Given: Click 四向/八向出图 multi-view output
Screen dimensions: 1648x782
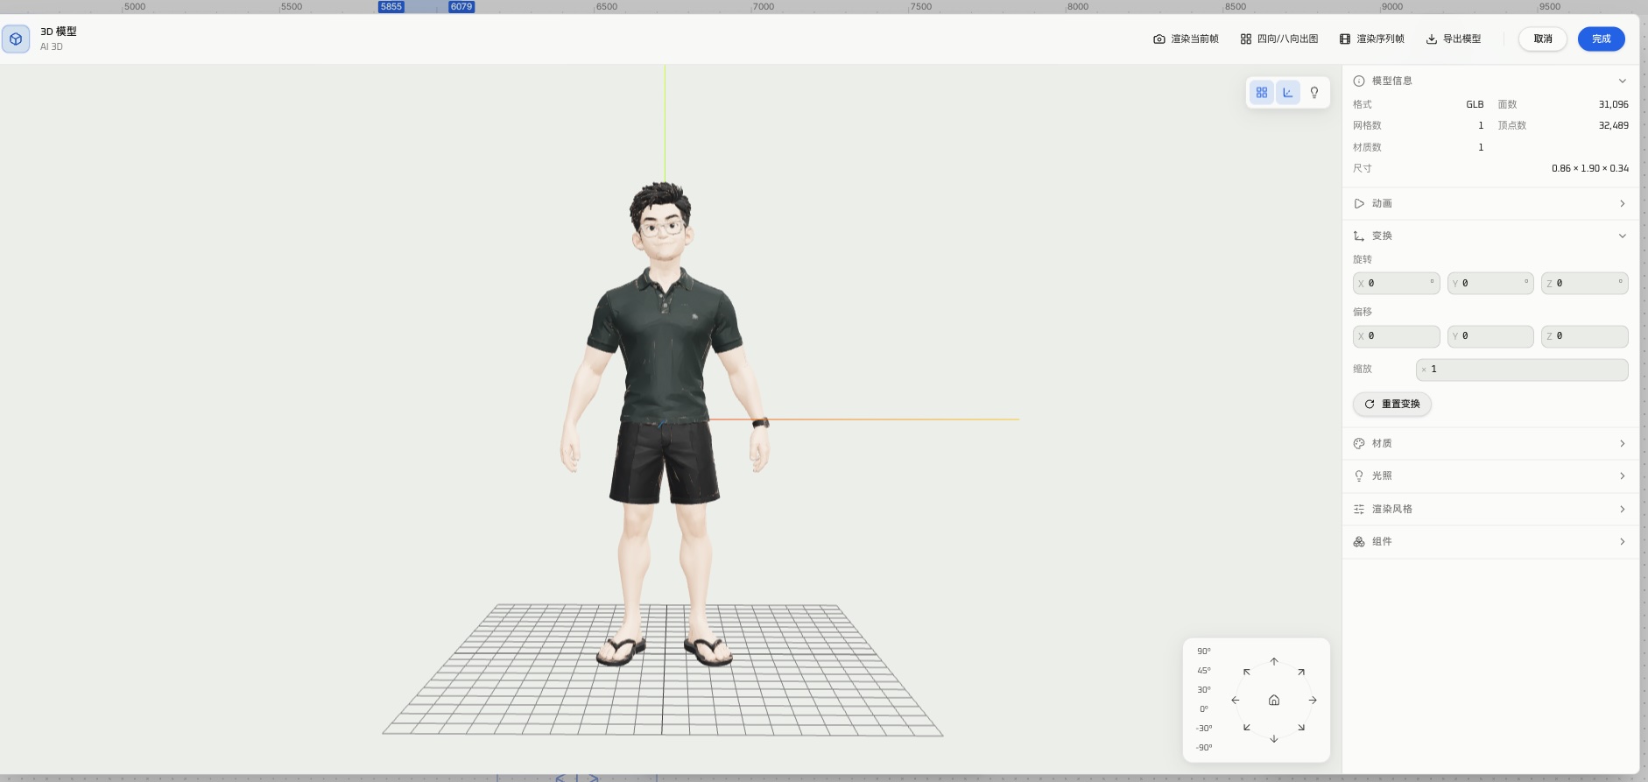Looking at the screenshot, I should click(x=1279, y=39).
